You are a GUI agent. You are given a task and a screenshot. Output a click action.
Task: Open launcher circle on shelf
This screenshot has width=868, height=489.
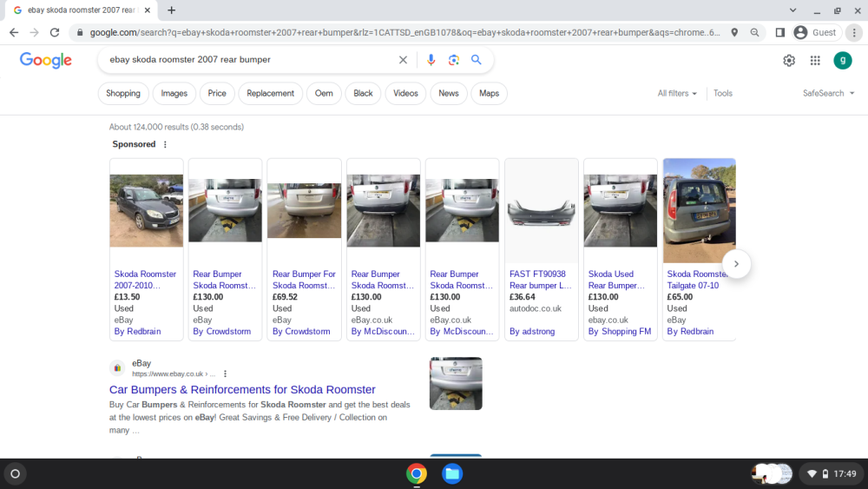coord(16,474)
